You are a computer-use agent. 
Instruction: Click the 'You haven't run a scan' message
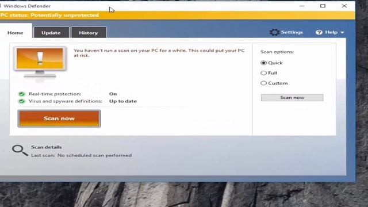159,53
